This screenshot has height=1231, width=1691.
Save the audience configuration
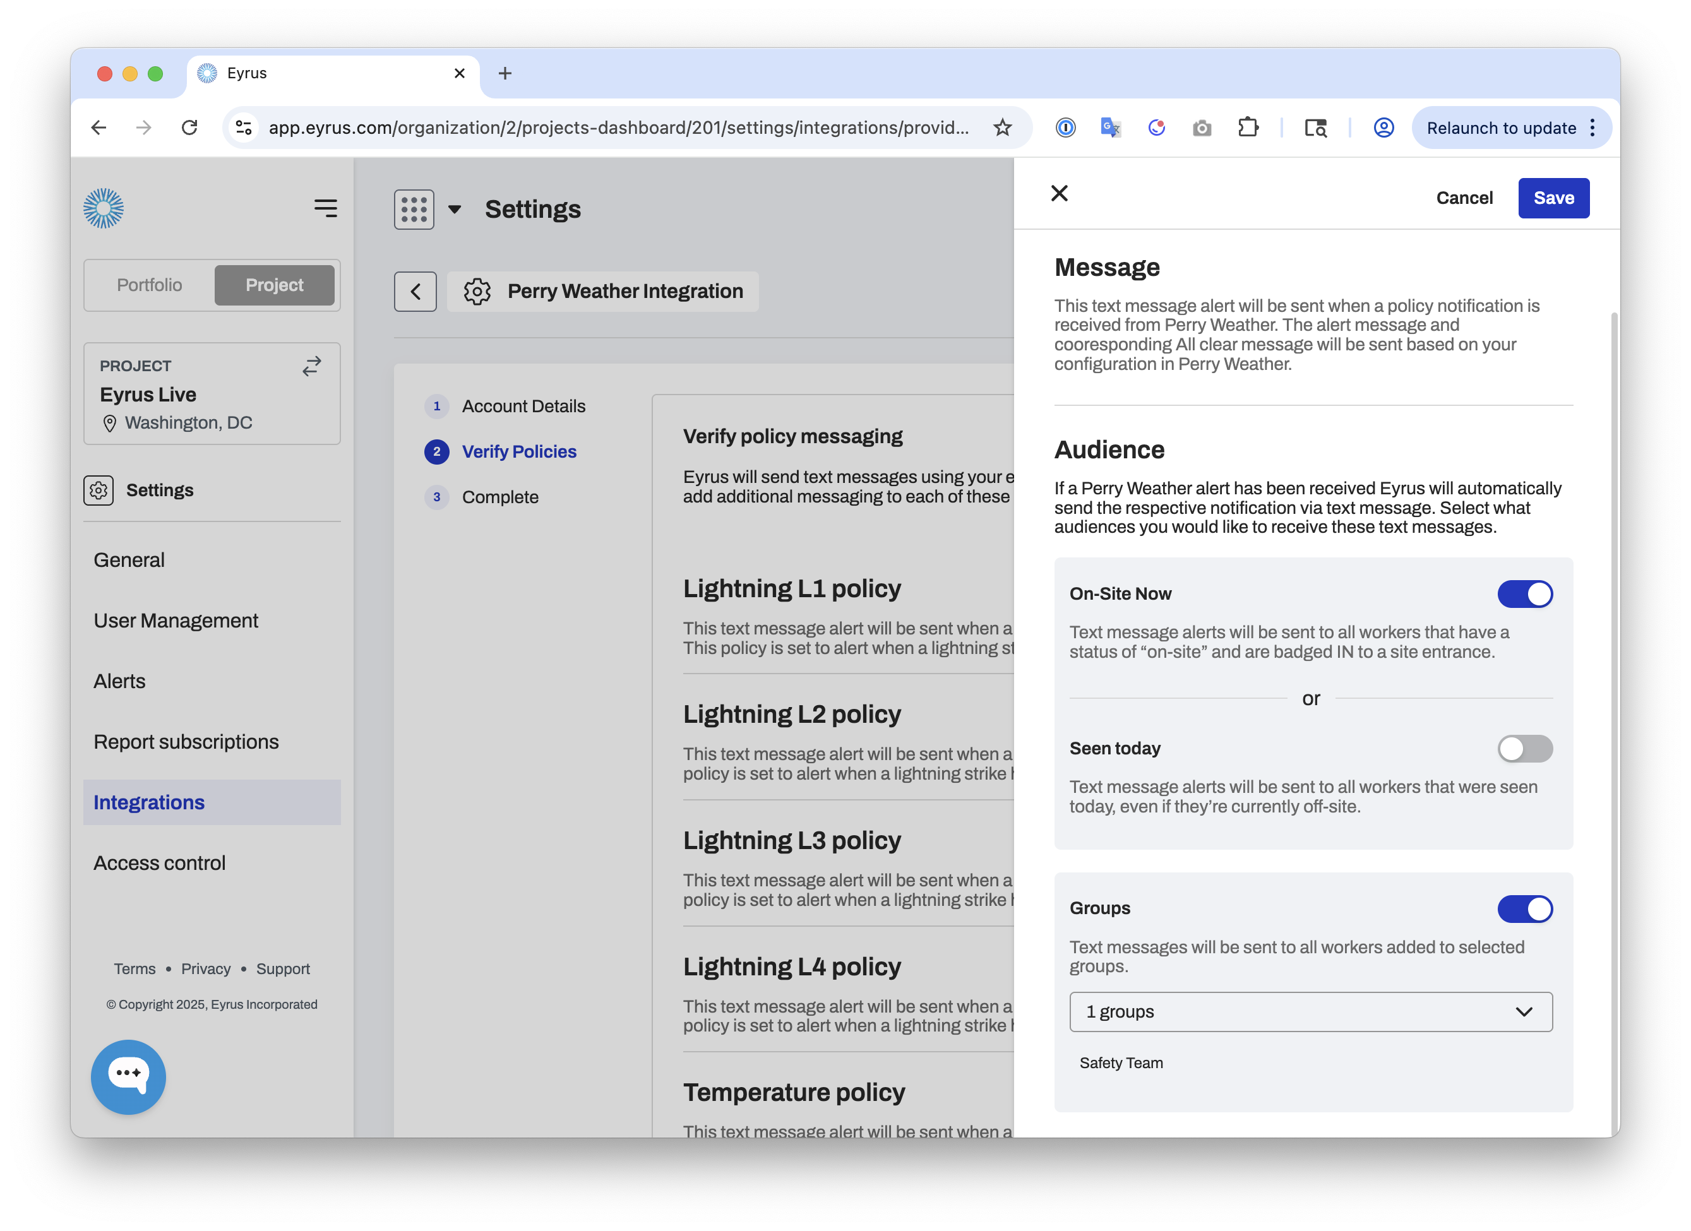pos(1554,198)
